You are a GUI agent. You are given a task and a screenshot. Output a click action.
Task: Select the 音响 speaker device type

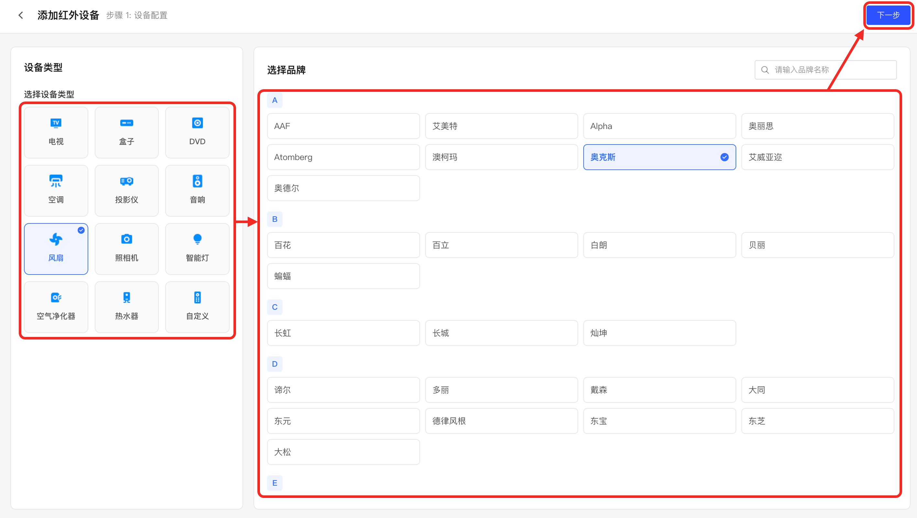[x=197, y=191]
